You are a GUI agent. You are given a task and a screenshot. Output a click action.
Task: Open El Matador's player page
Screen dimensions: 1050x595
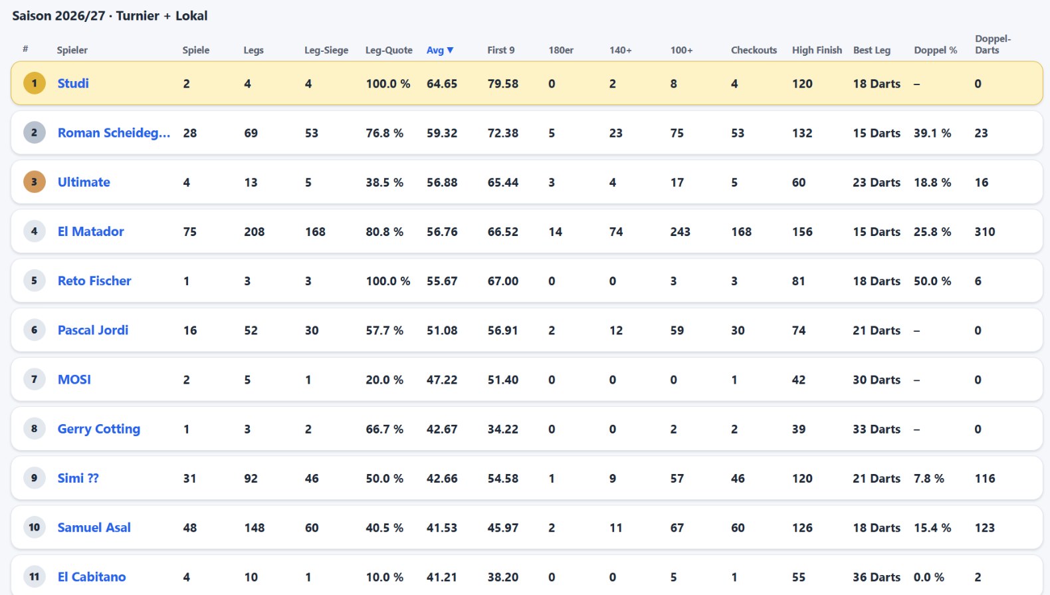(x=91, y=231)
